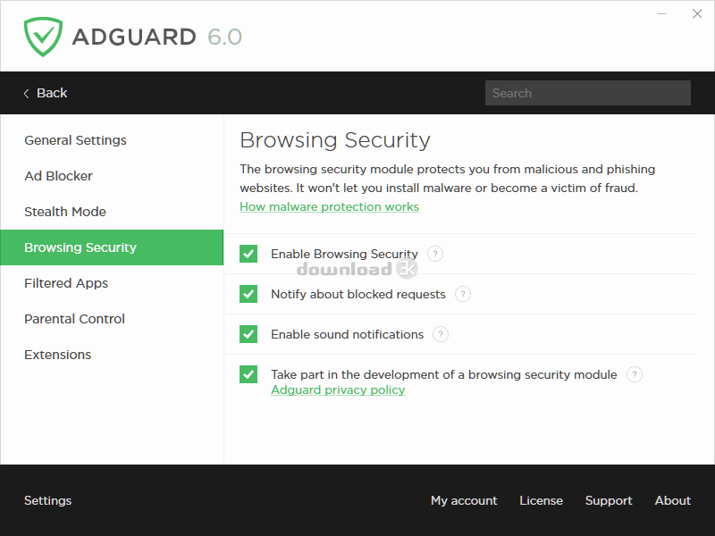Uncheck the browsing security development participation checkbox

(248, 374)
